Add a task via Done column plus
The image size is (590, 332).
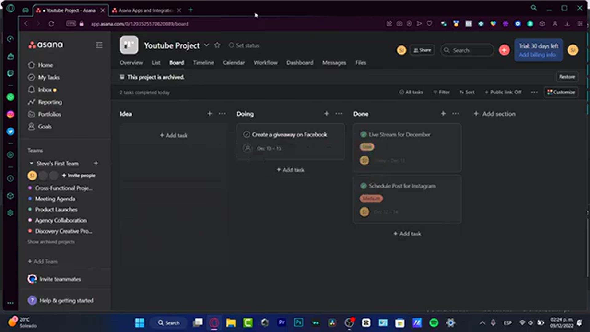tap(443, 114)
